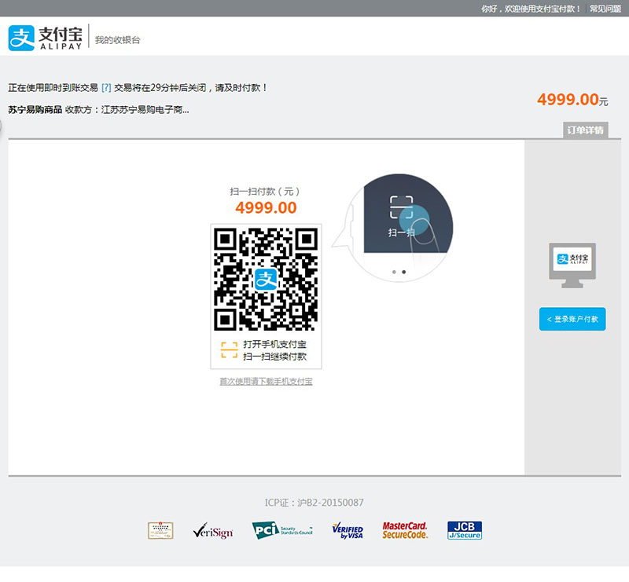This screenshot has height=582, width=629.
Task: Open the 首次使用请下载手机支付宝 download link
Action: [x=266, y=382]
